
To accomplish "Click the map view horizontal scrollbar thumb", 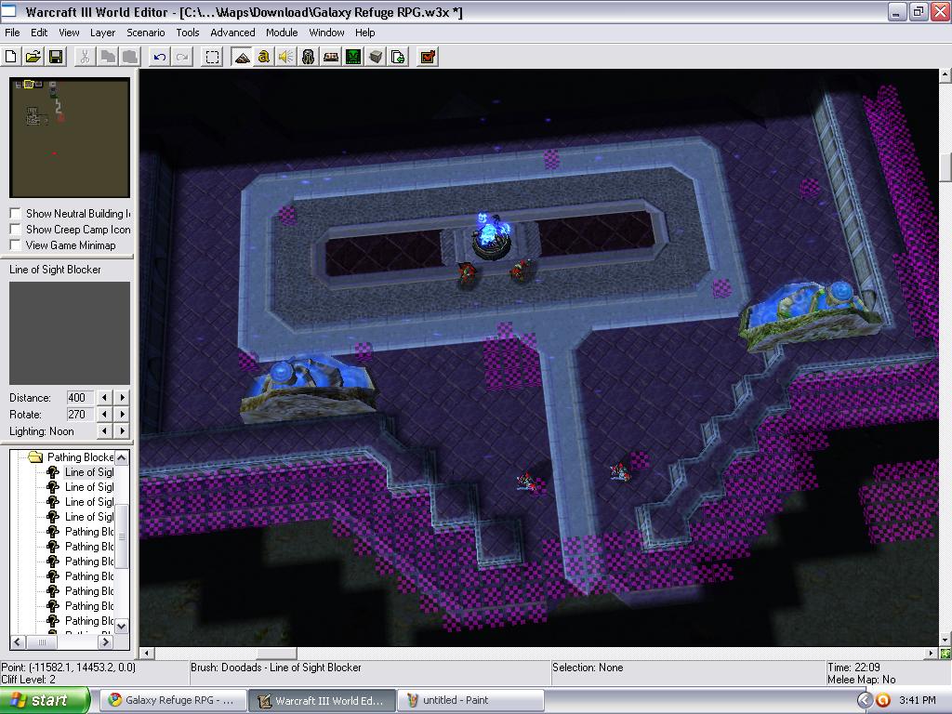I will [x=277, y=654].
